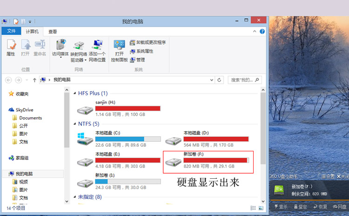Open 系统属性 system properties
This screenshot has height=216, width=349.
click(x=141, y=51)
